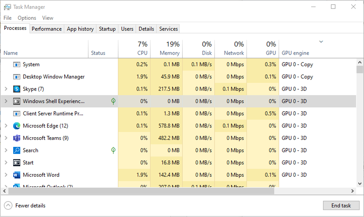Expand the Skype (7) process group
This screenshot has width=364, height=217.
[x=6, y=89]
